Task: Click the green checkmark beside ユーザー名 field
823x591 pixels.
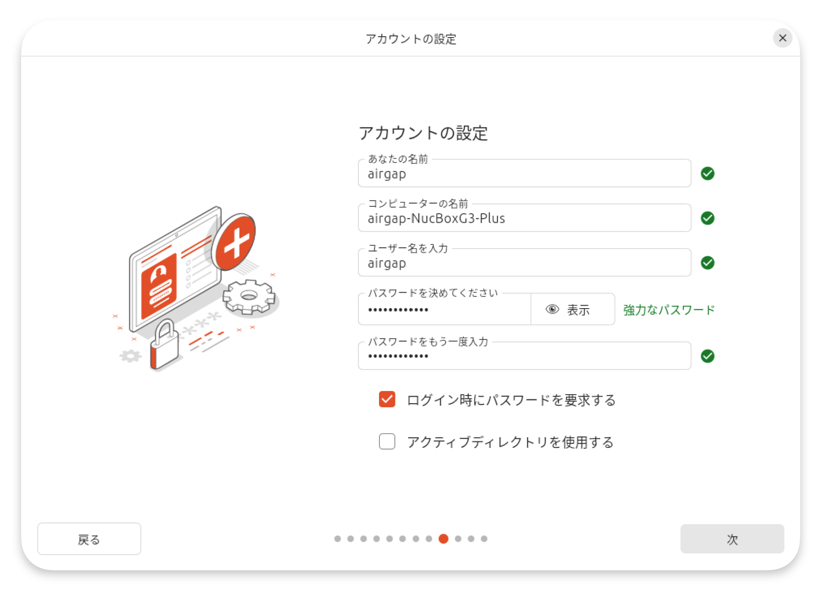Action: click(x=707, y=263)
